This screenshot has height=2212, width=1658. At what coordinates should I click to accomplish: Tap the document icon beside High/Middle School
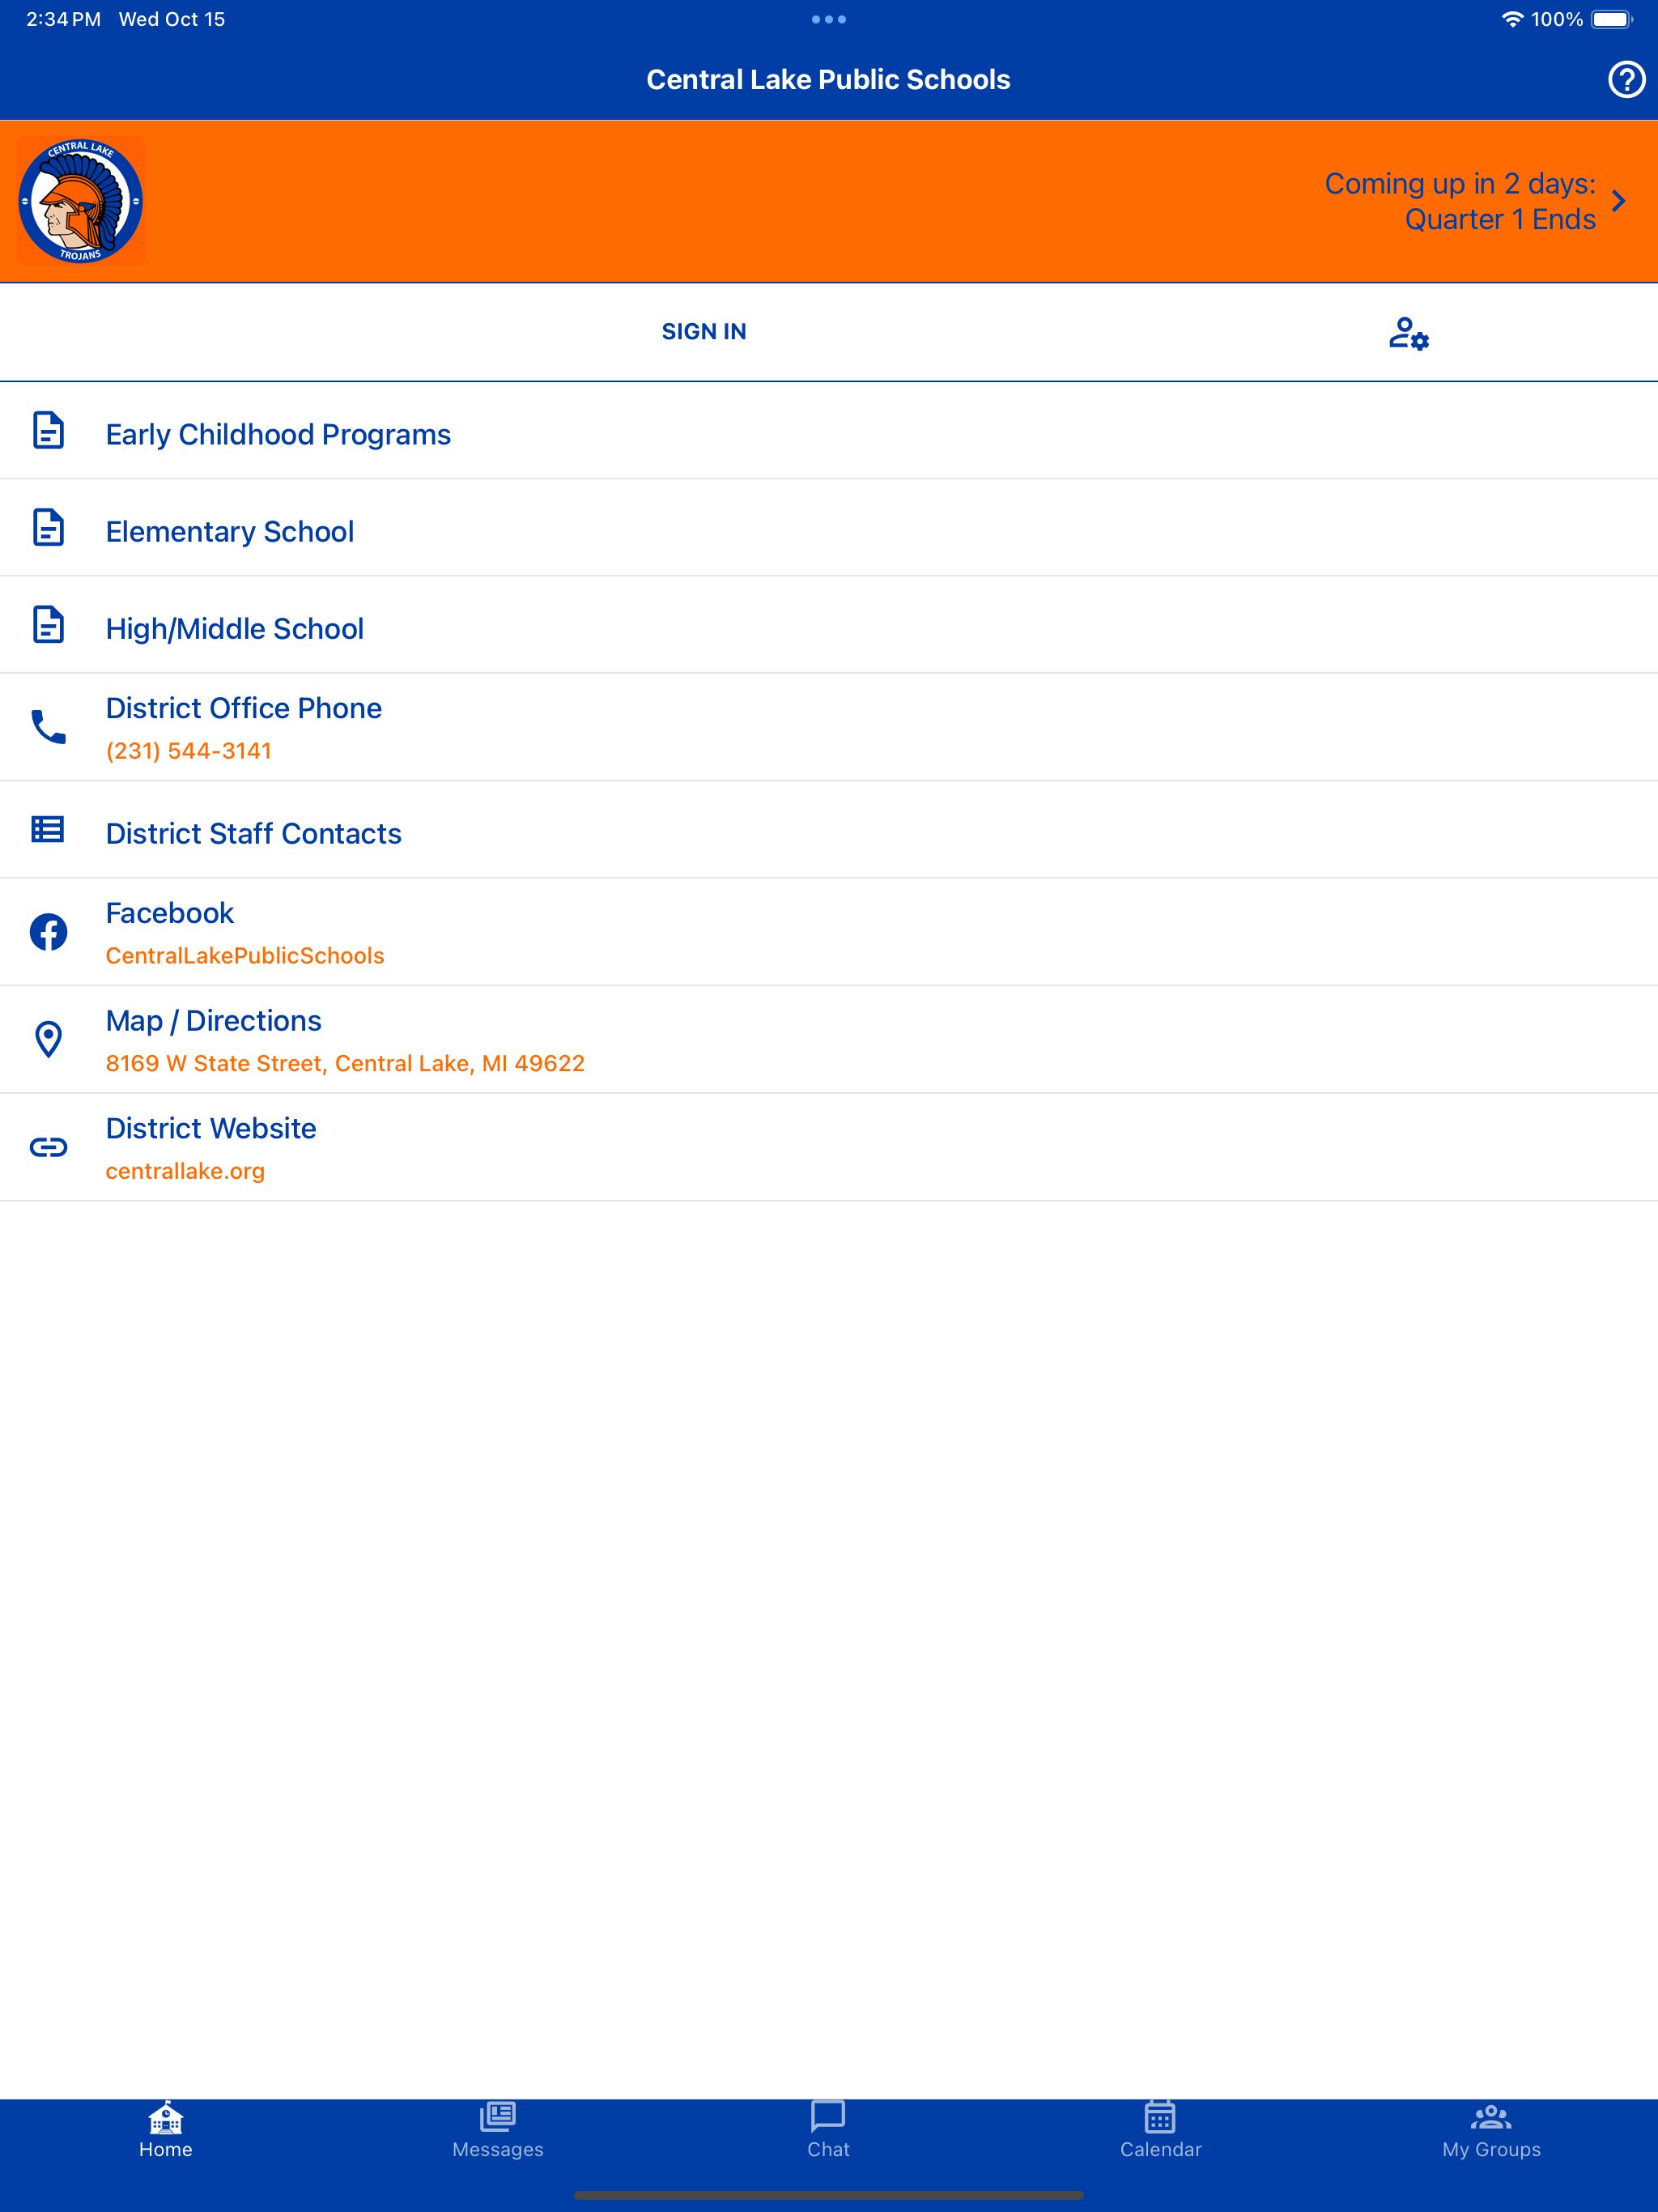[x=48, y=624]
